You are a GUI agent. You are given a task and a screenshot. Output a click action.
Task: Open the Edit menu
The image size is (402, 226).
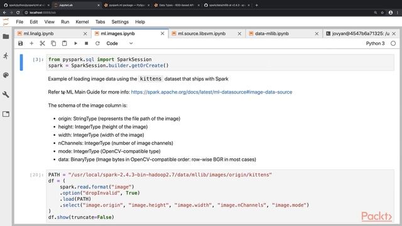tap(33, 22)
